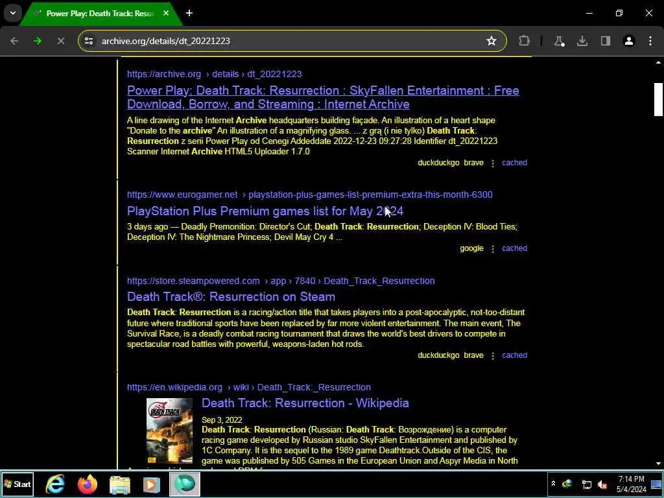This screenshot has width=664, height=498.
Task: Open Death Track: Resurrection - Wikipedia result
Action: click(305, 403)
